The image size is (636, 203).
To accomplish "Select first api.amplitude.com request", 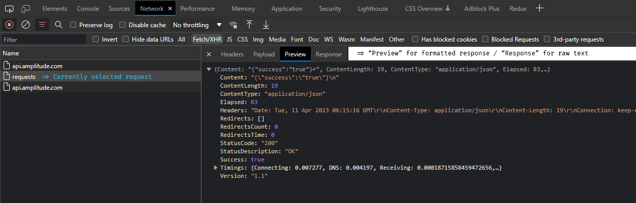I will click(100, 66).
